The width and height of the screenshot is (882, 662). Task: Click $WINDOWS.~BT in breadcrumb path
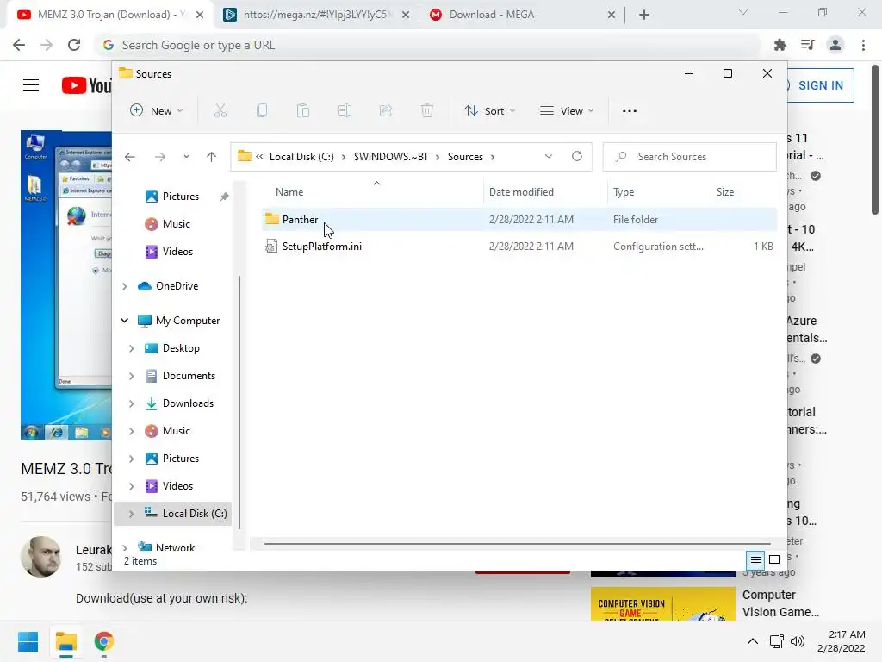(391, 157)
